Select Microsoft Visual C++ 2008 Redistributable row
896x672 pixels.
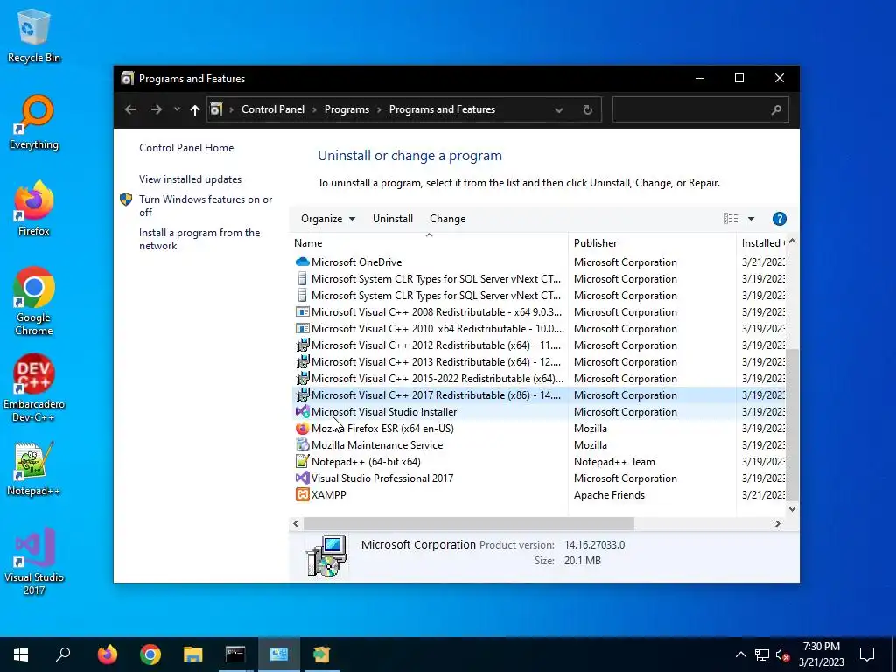[x=538, y=312]
